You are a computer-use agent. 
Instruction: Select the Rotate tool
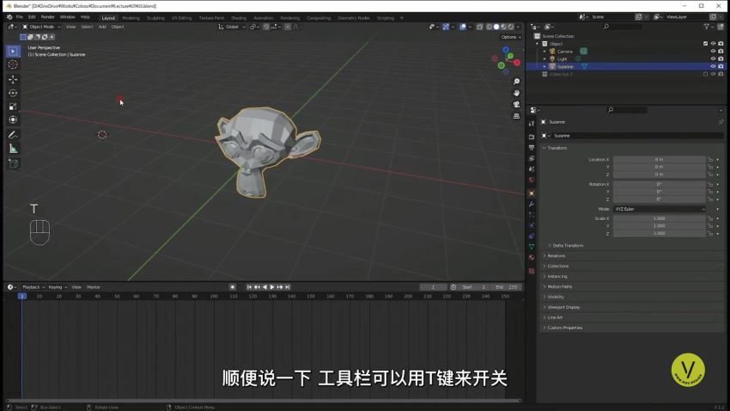pos(13,93)
